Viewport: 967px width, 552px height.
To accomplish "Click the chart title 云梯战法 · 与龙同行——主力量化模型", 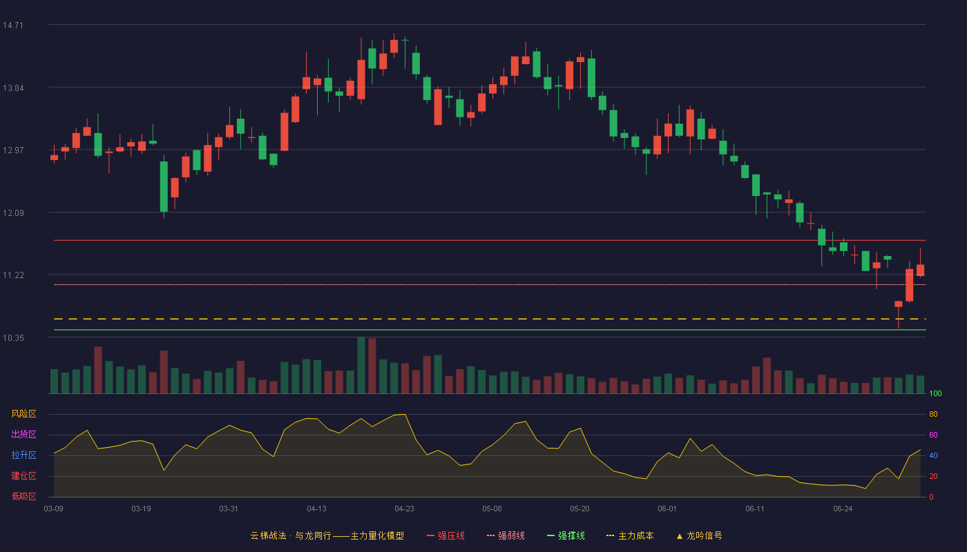I will click(327, 535).
